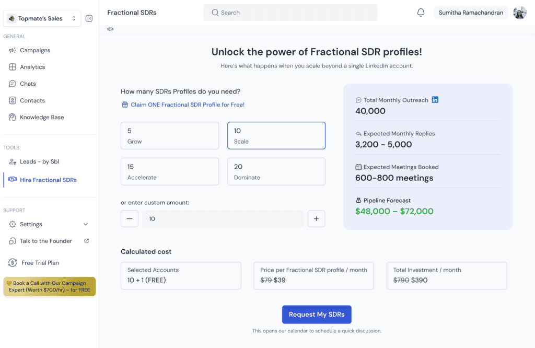Open the Sumitha Ramachandran account menu
535x348 pixels.
tap(471, 13)
